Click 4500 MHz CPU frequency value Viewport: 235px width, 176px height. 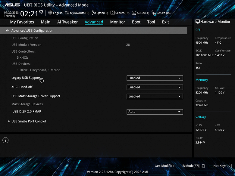(202, 43)
